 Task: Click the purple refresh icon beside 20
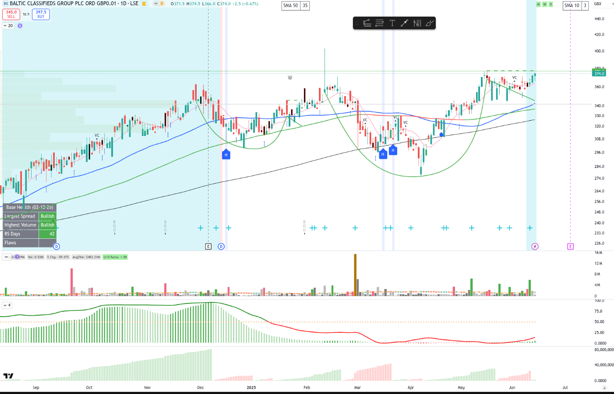click(x=20, y=26)
